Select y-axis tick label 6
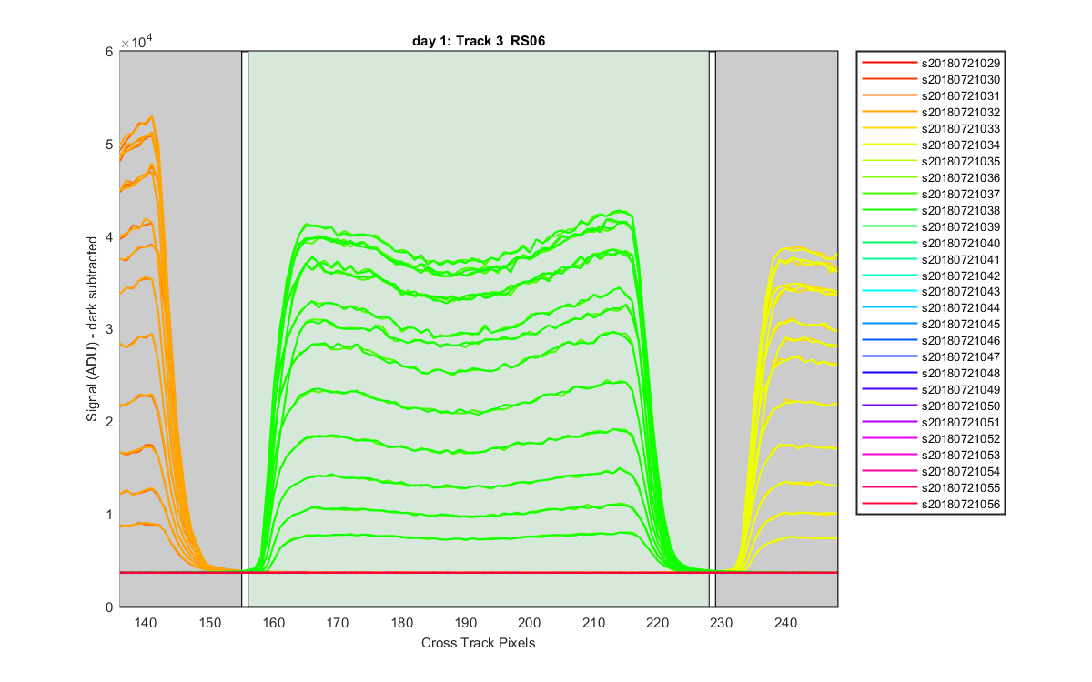This screenshot has height=682, width=1092. (x=110, y=52)
